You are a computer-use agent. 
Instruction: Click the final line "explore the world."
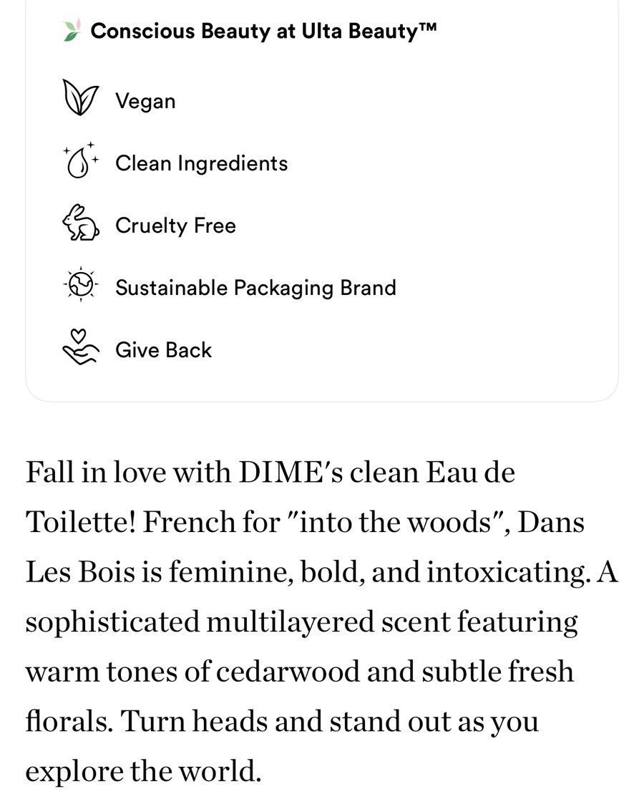click(144, 771)
